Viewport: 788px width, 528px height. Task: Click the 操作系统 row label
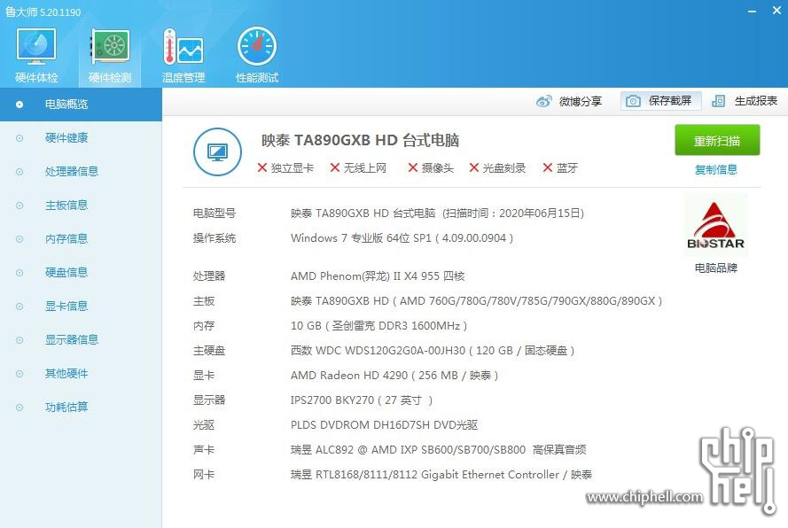click(x=215, y=238)
